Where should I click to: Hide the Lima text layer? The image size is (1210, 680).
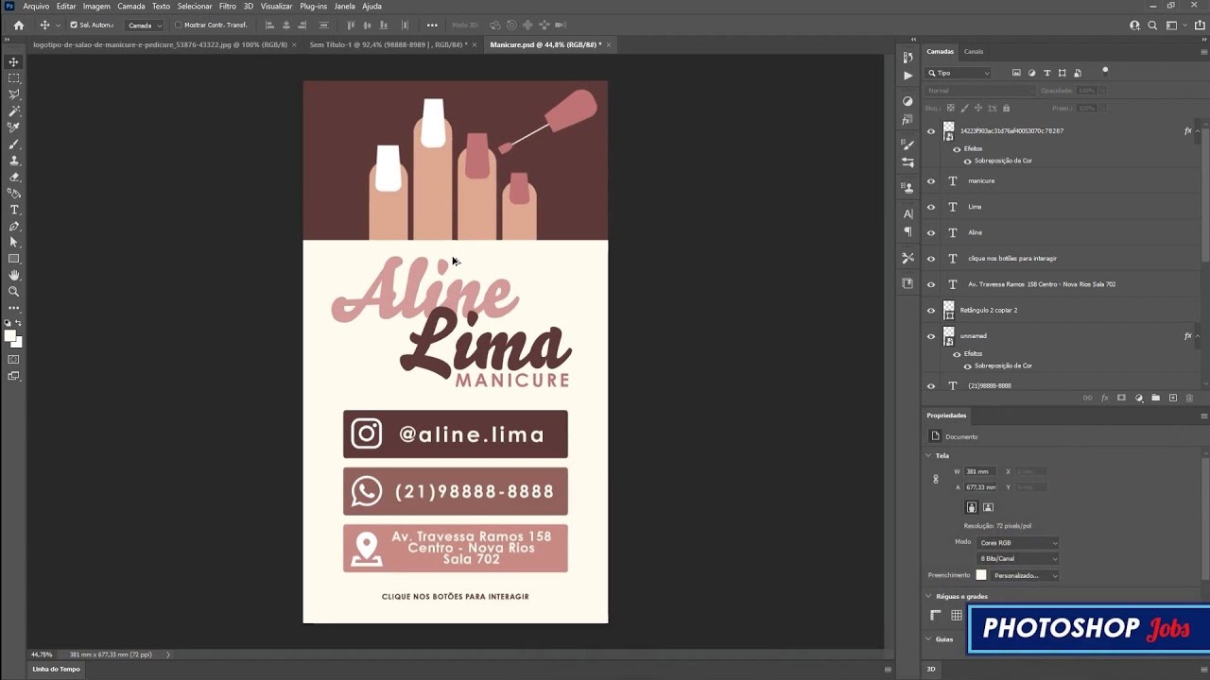(x=930, y=207)
